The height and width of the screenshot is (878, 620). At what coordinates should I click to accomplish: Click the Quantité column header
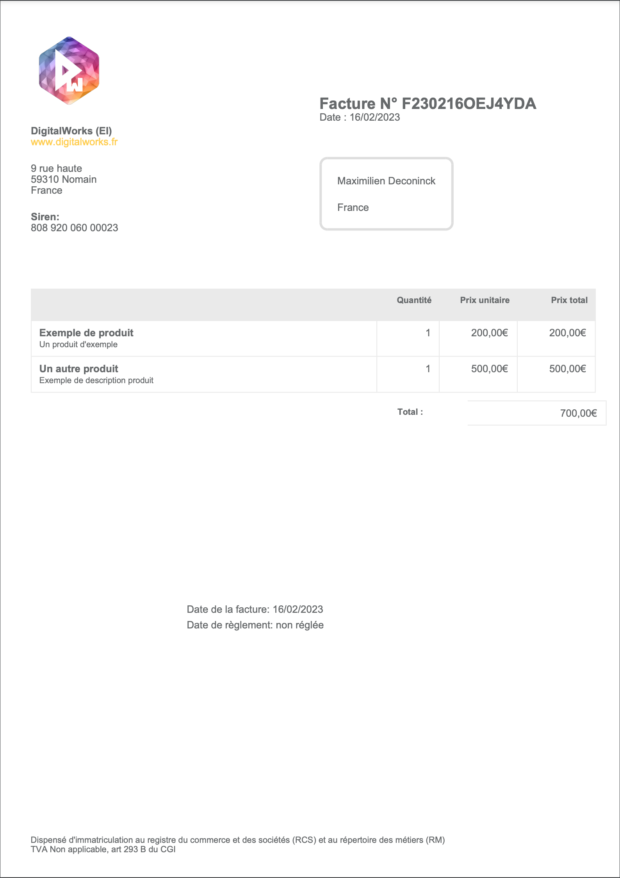[x=414, y=300]
